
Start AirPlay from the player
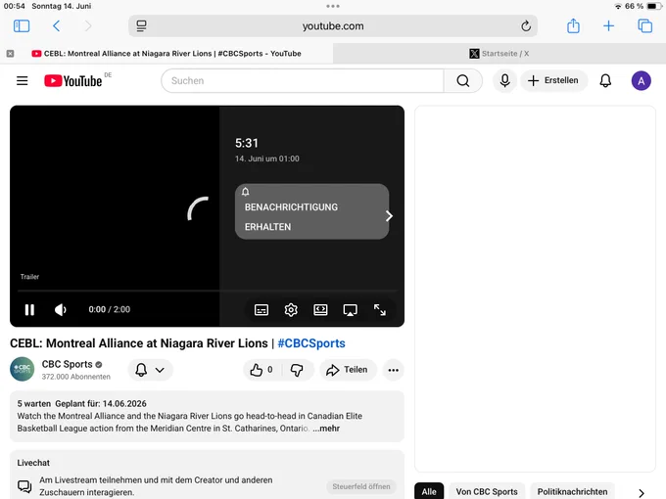pos(350,310)
